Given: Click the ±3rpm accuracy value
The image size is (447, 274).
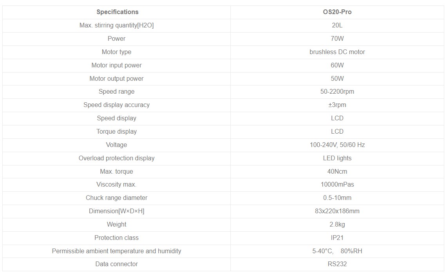Looking at the screenshot, I should [x=337, y=105].
